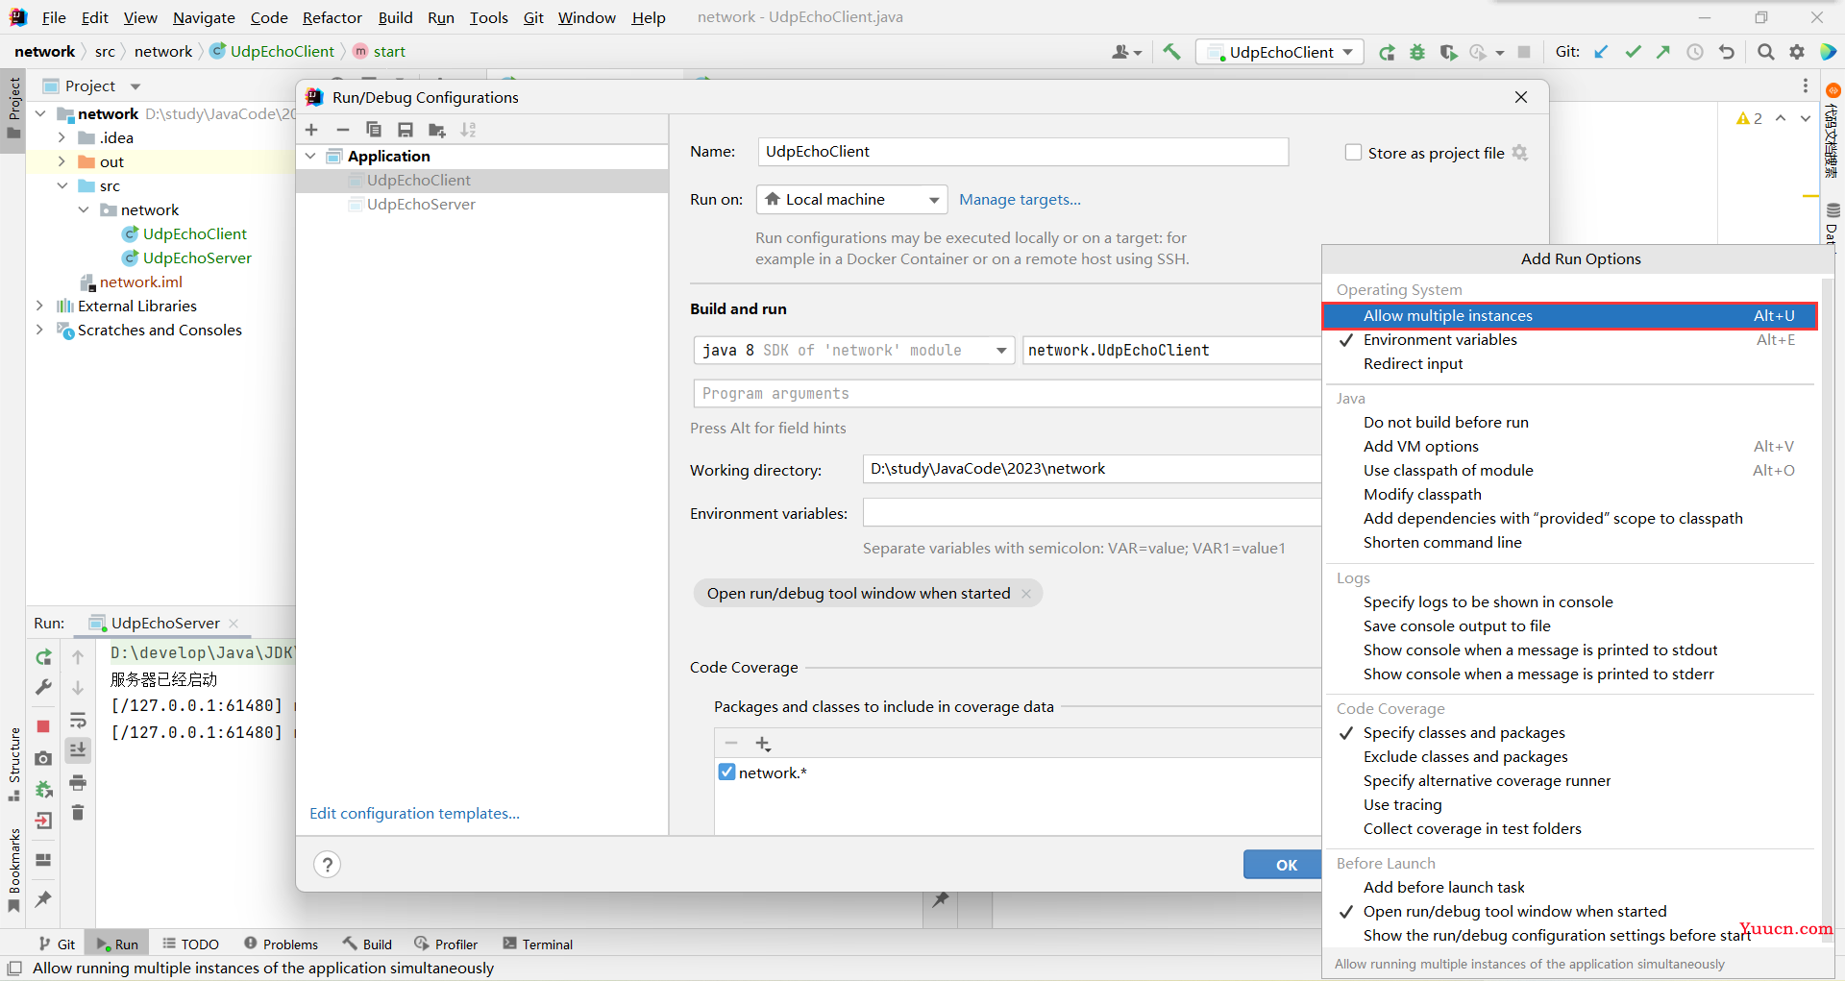This screenshot has width=1845, height=981.
Task: Collapse the src folder
Action: coord(61,185)
